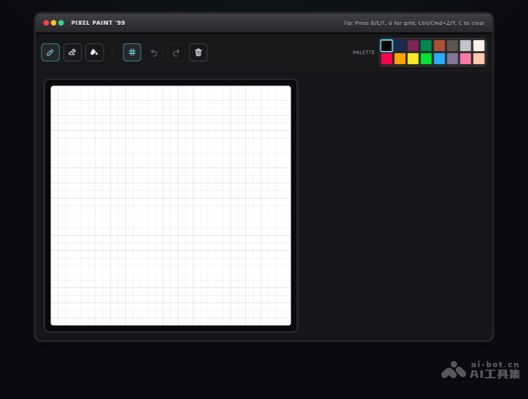Image resolution: width=528 pixels, height=399 pixels.
Task: Select the pink palette color
Action: click(465, 59)
